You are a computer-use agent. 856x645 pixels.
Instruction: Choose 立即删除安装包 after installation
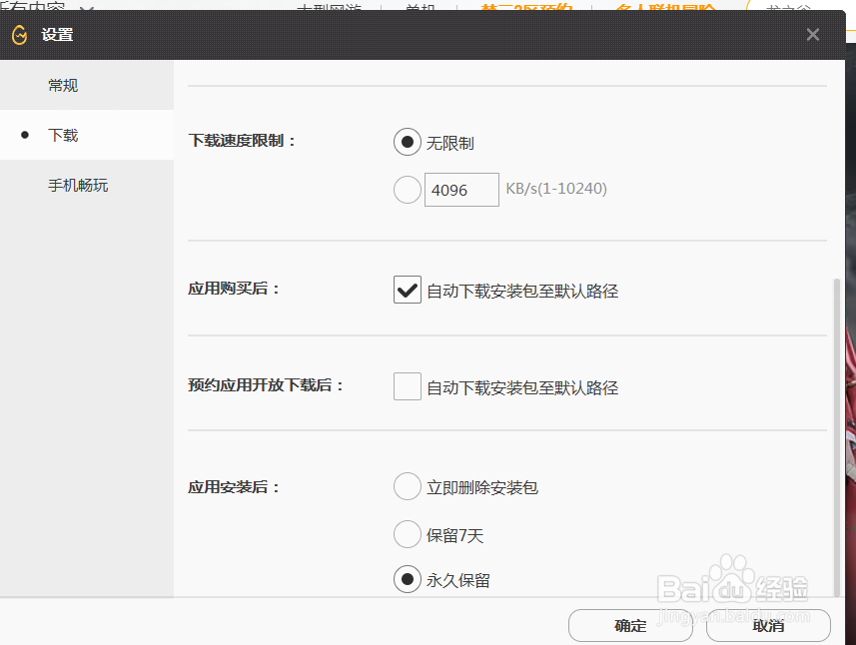tap(408, 486)
